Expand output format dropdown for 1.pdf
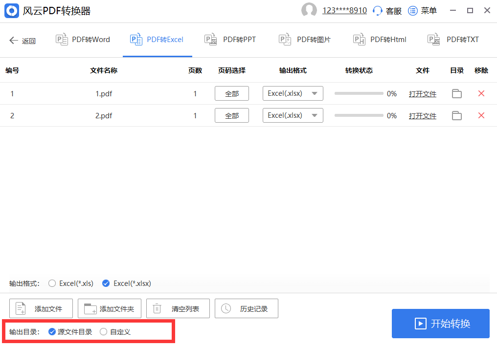The width and height of the screenshot is (497, 348). click(x=293, y=93)
